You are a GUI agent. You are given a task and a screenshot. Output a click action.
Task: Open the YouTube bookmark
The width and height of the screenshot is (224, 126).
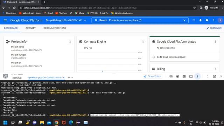point(61,13)
